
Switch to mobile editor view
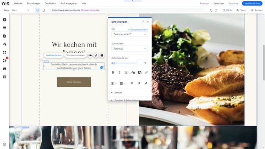[43, 10]
